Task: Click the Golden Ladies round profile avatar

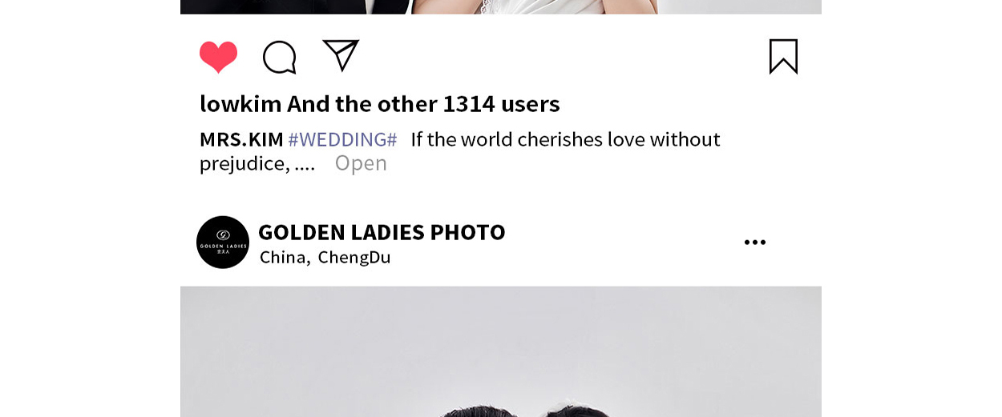Action: [223, 242]
